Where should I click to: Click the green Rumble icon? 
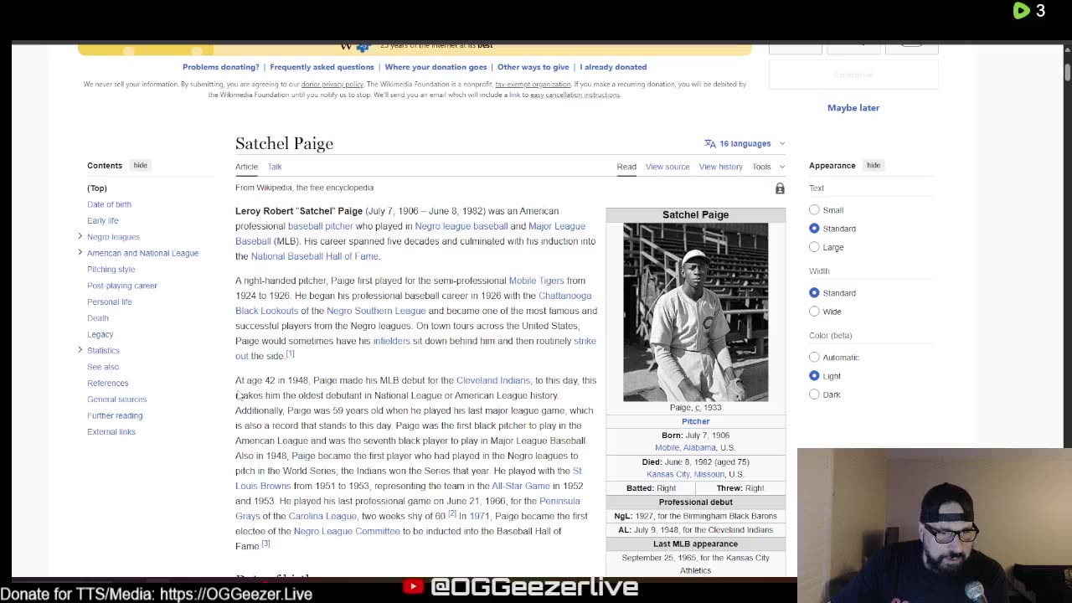coord(1021,11)
